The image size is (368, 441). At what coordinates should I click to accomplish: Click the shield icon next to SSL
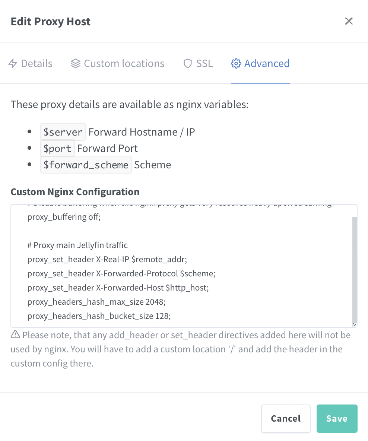(x=188, y=64)
